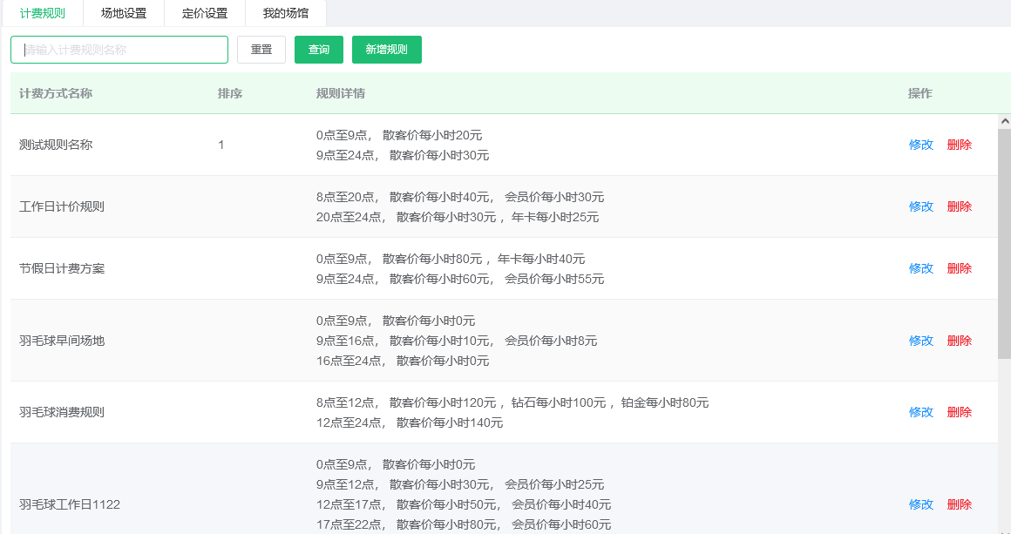The height and width of the screenshot is (534, 1011).
Task: Click 修改 for 羽毛球工作日1122
Action: tap(920, 504)
